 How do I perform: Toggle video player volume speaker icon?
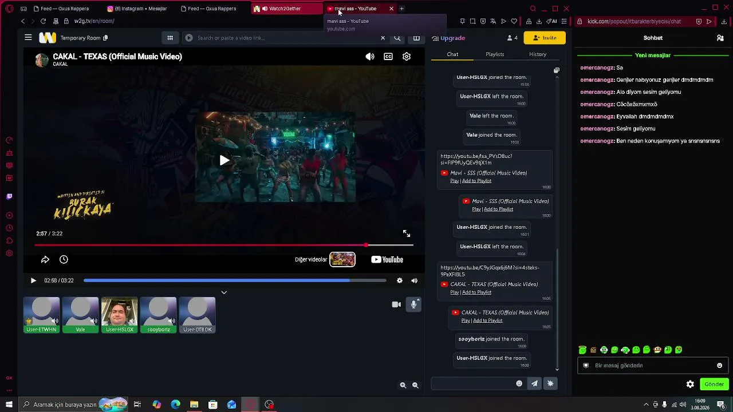coord(370,57)
